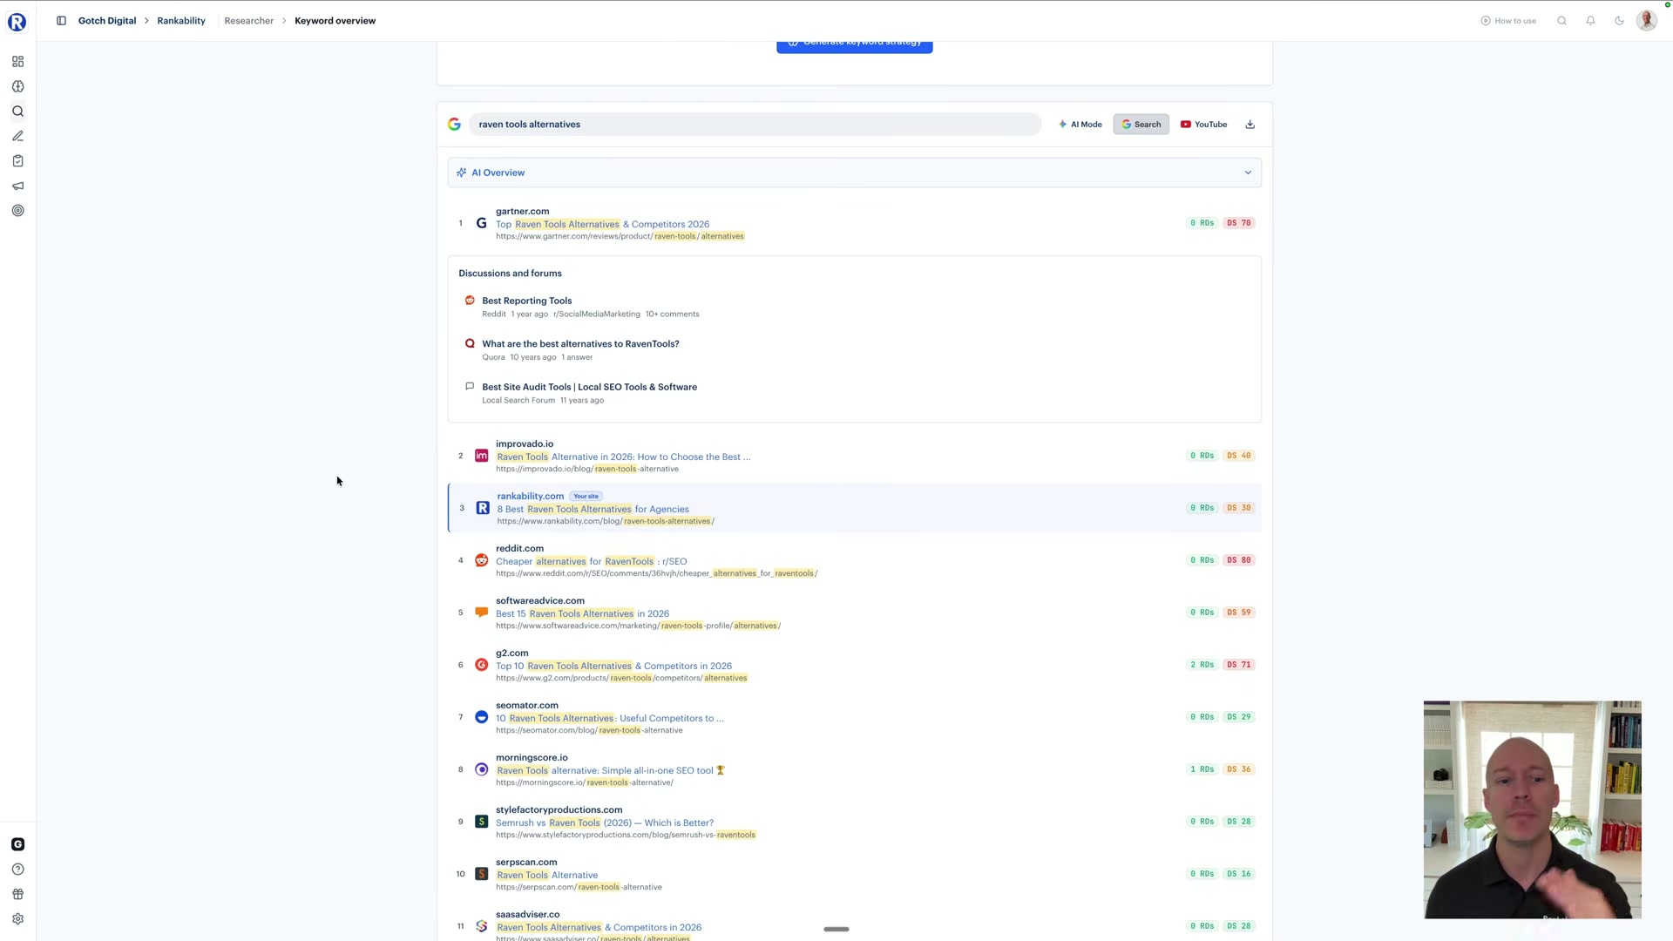
Task: Switch to AI Mode tab
Action: point(1080,125)
